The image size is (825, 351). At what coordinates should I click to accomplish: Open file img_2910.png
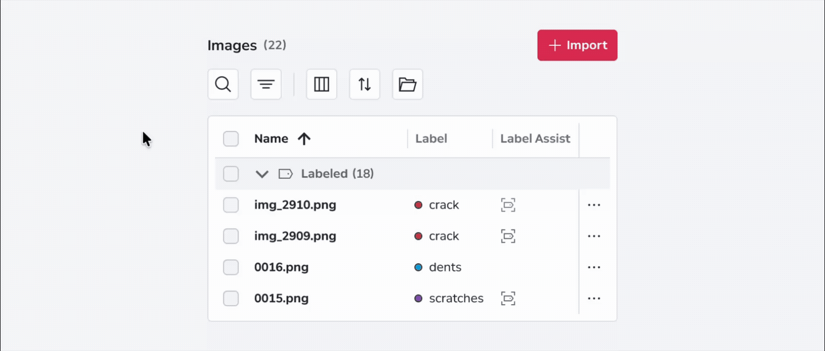point(295,205)
